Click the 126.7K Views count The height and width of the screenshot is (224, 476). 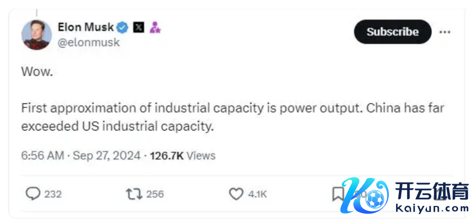point(183,156)
